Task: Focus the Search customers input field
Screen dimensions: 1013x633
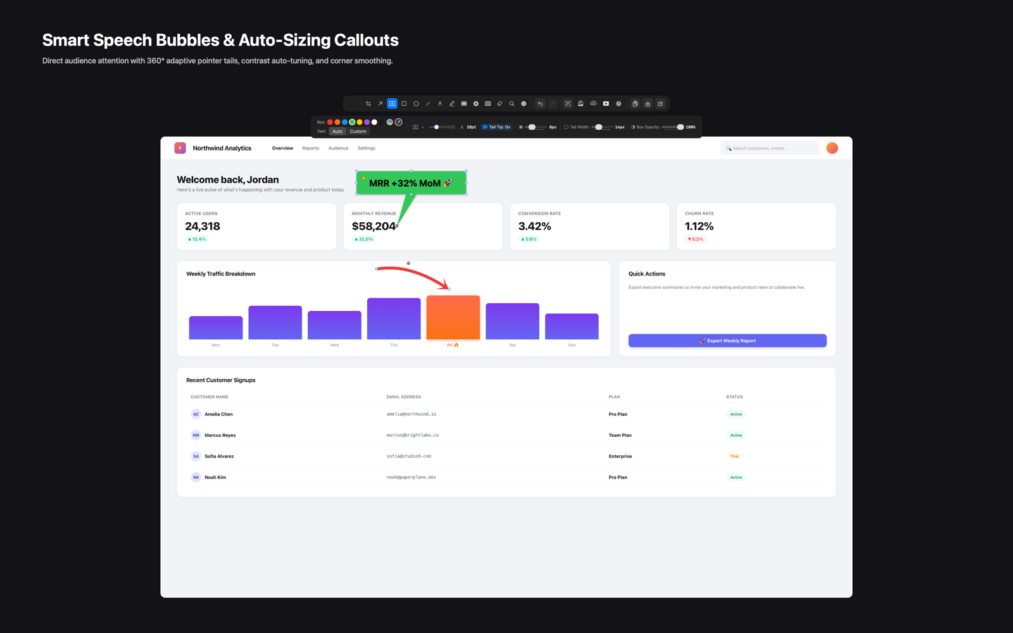Action: 770,148
